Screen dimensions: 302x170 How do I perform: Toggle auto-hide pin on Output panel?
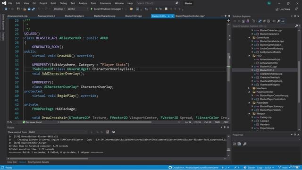tap(225, 127)
